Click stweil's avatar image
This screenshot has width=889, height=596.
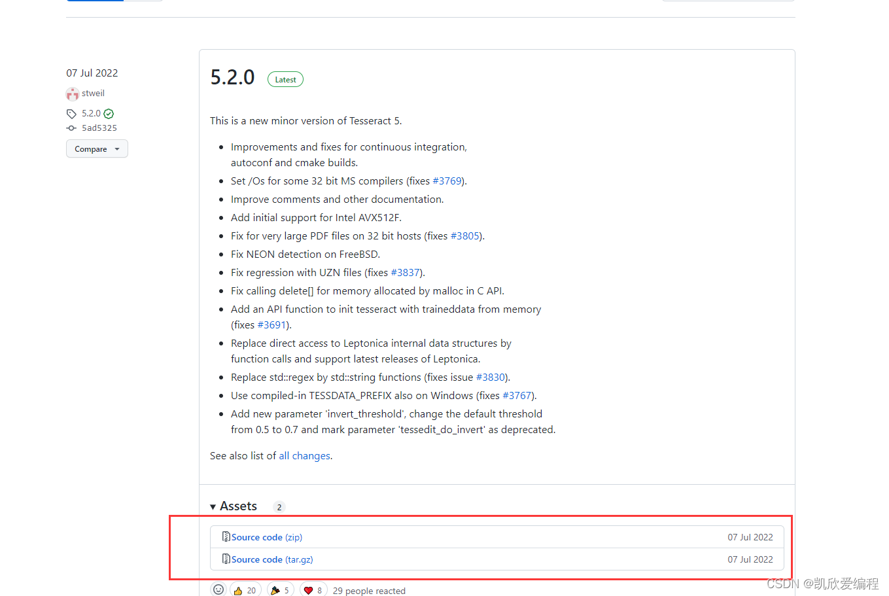click(x=73, y=94)
